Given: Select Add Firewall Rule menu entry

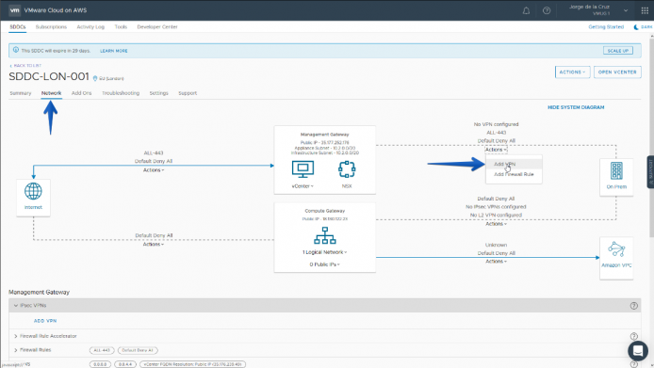Looking at the screenshot, I should click(514, 174).
